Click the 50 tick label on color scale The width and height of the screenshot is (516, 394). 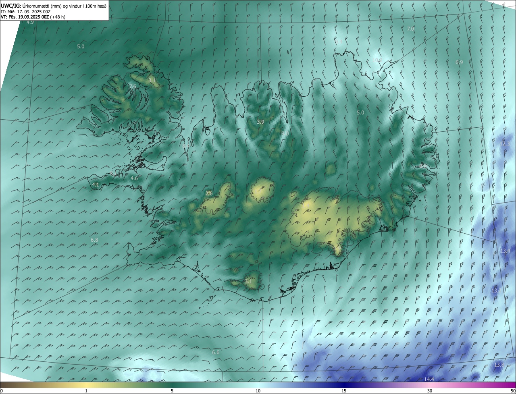[x=512, y=391]
